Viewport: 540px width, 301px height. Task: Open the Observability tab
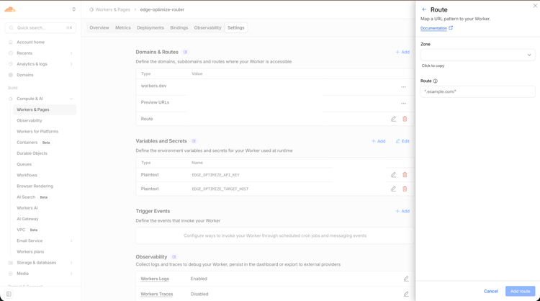(x=207, y=27)
